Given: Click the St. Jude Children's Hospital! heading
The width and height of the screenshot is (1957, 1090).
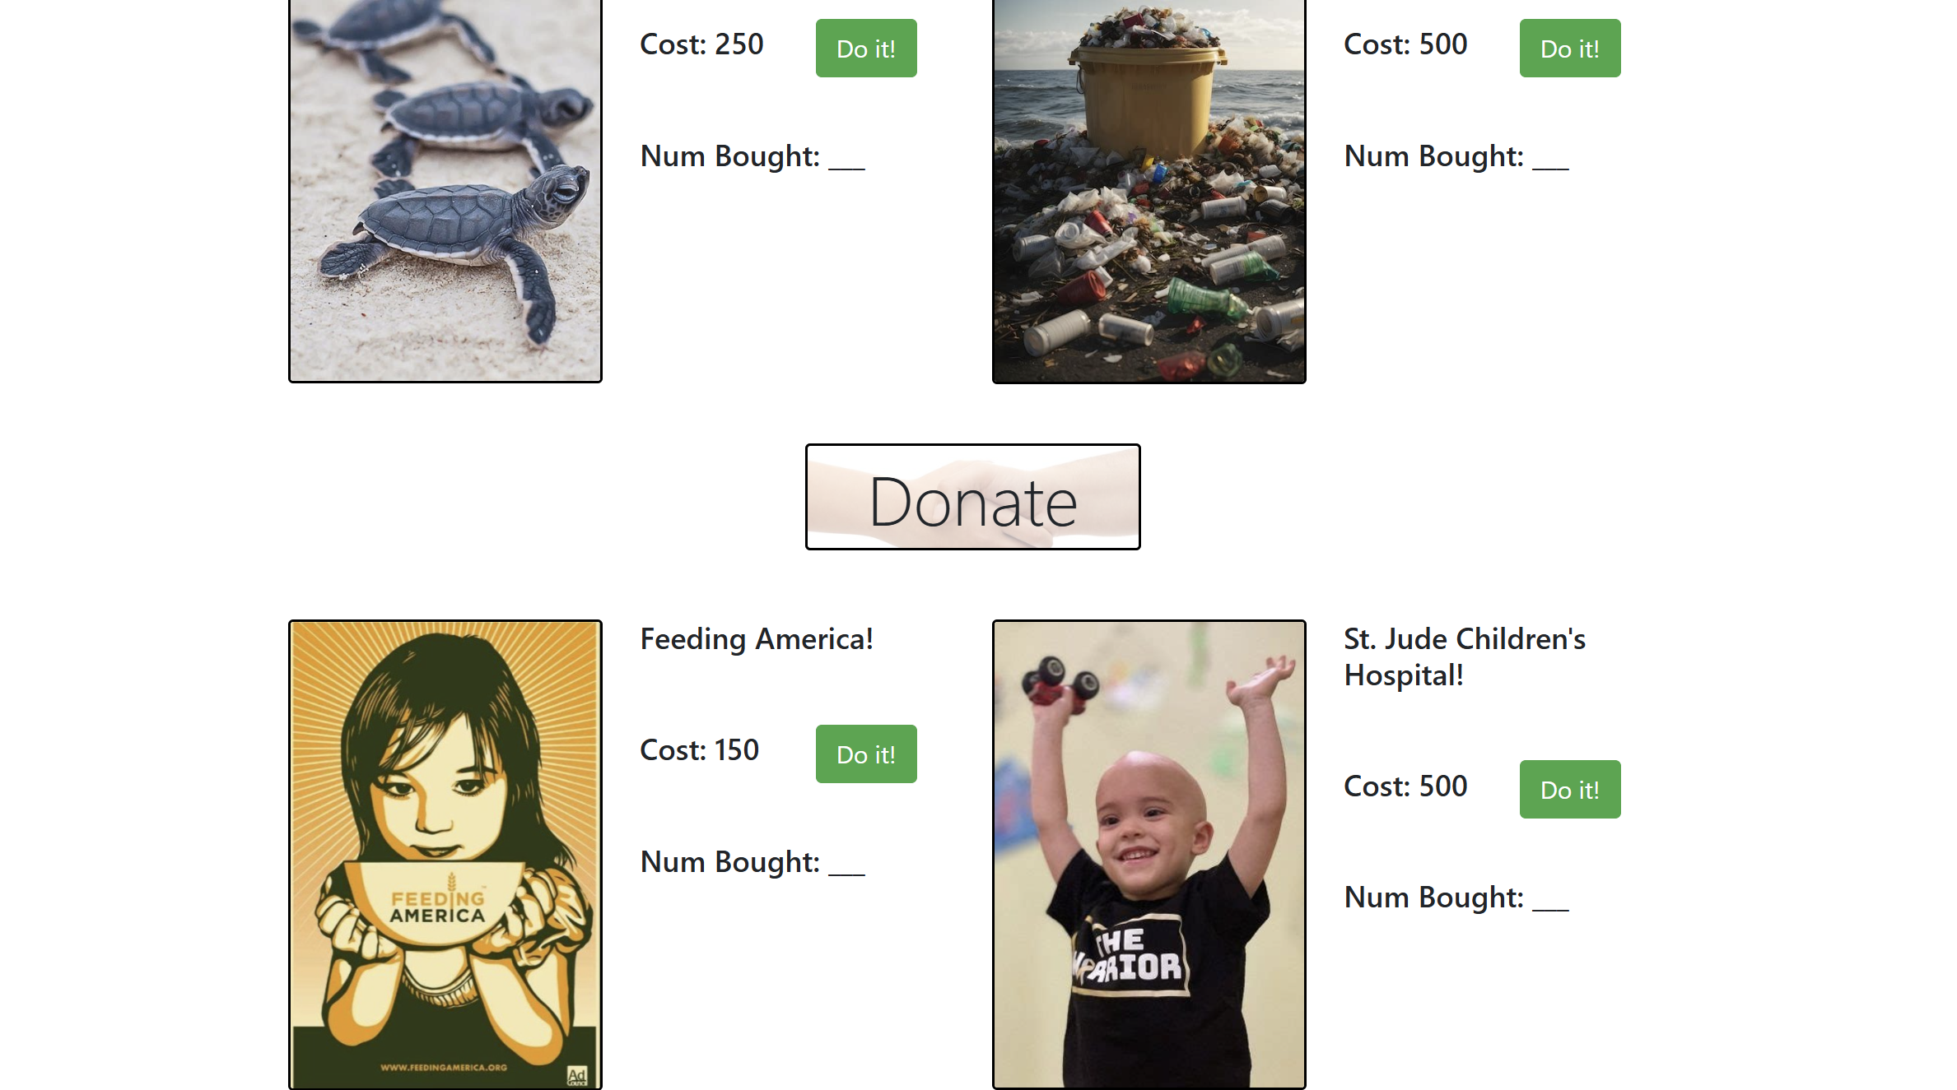Looking at the screenshot, I should (1464, 656).
